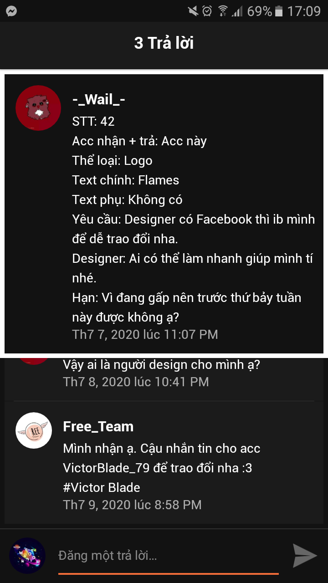
Task: Tap the alarm clock status icon
Action: click(x=207, y=11)
